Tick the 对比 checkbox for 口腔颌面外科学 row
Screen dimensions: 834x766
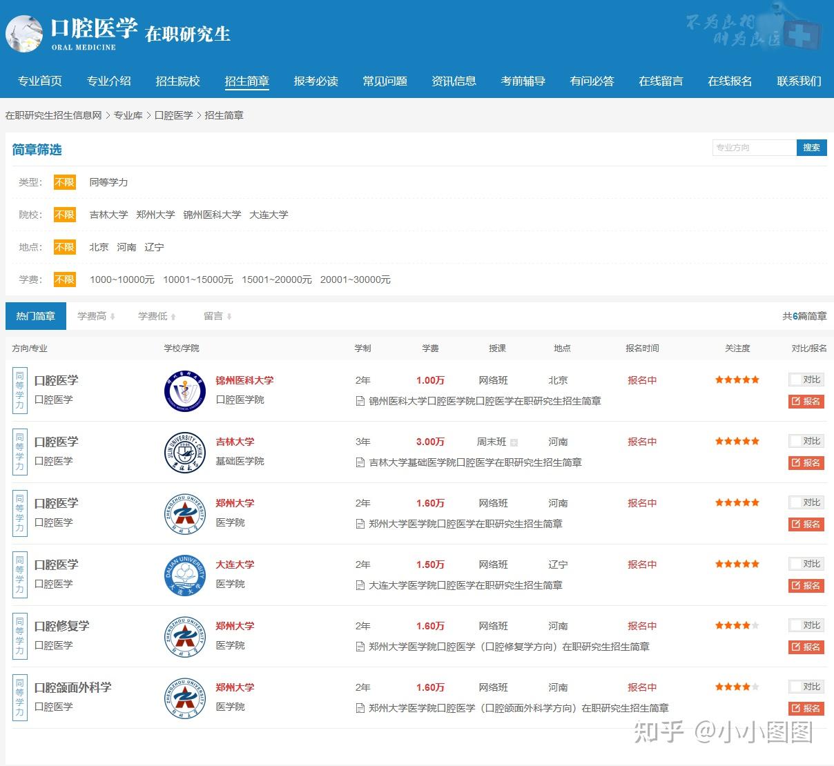(795, 687)
